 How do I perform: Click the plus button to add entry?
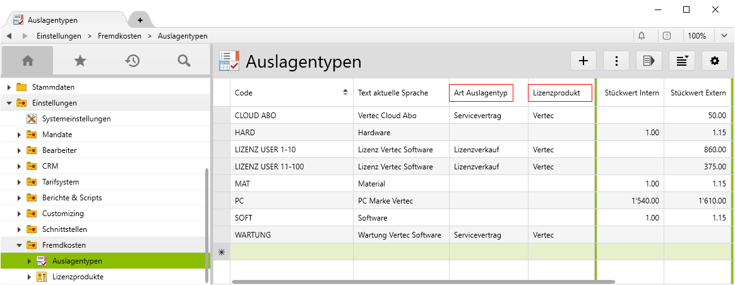583,61
